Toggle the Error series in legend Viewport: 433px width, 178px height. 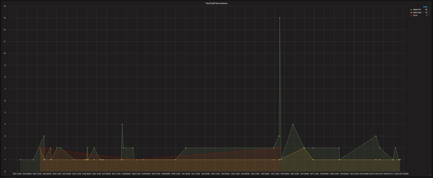[x=415, y=15]
